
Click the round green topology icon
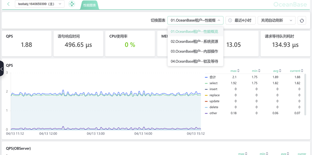pyautogui.click(x=72, y=4)
